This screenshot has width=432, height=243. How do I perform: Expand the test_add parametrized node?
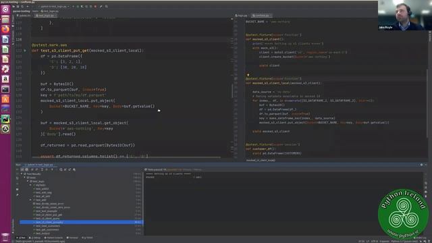pos(30,200)
